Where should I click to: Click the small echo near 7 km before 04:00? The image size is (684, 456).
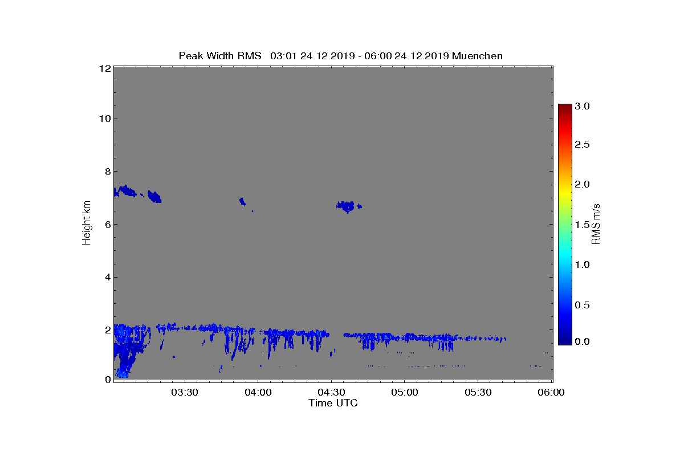(242, 201)
